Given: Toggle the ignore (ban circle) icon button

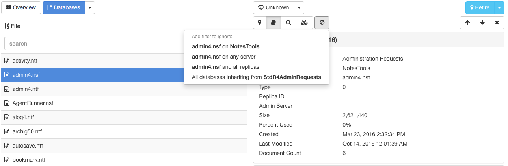Looking at the screenshot, I should [x=322, y=23].
